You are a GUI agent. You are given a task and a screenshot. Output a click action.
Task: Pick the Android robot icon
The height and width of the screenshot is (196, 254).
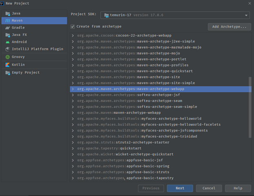pyautogui.click(x=8, y=42)
